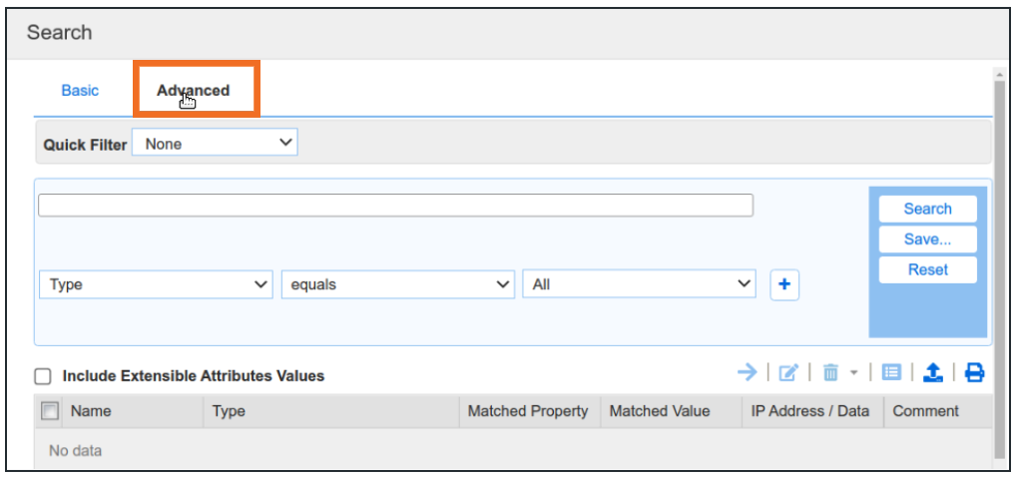The image size is (1016, 478).
Task: Open the Delete options dropdown arrow
Action: [854, 373]
